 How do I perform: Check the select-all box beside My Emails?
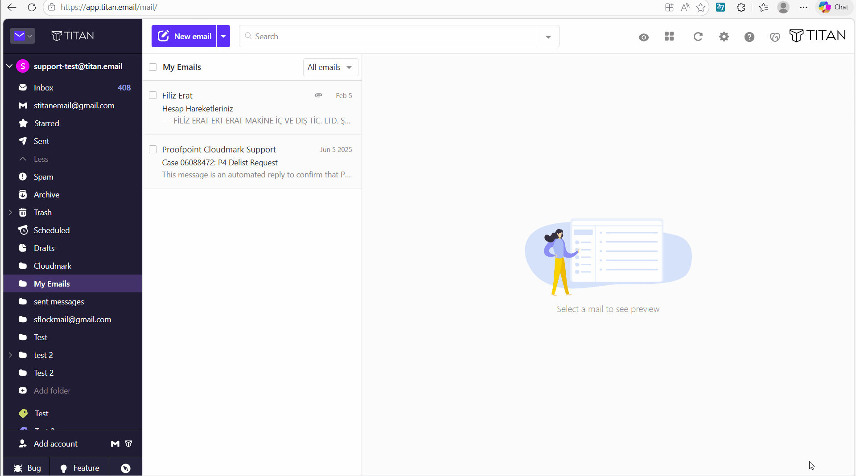153,67
